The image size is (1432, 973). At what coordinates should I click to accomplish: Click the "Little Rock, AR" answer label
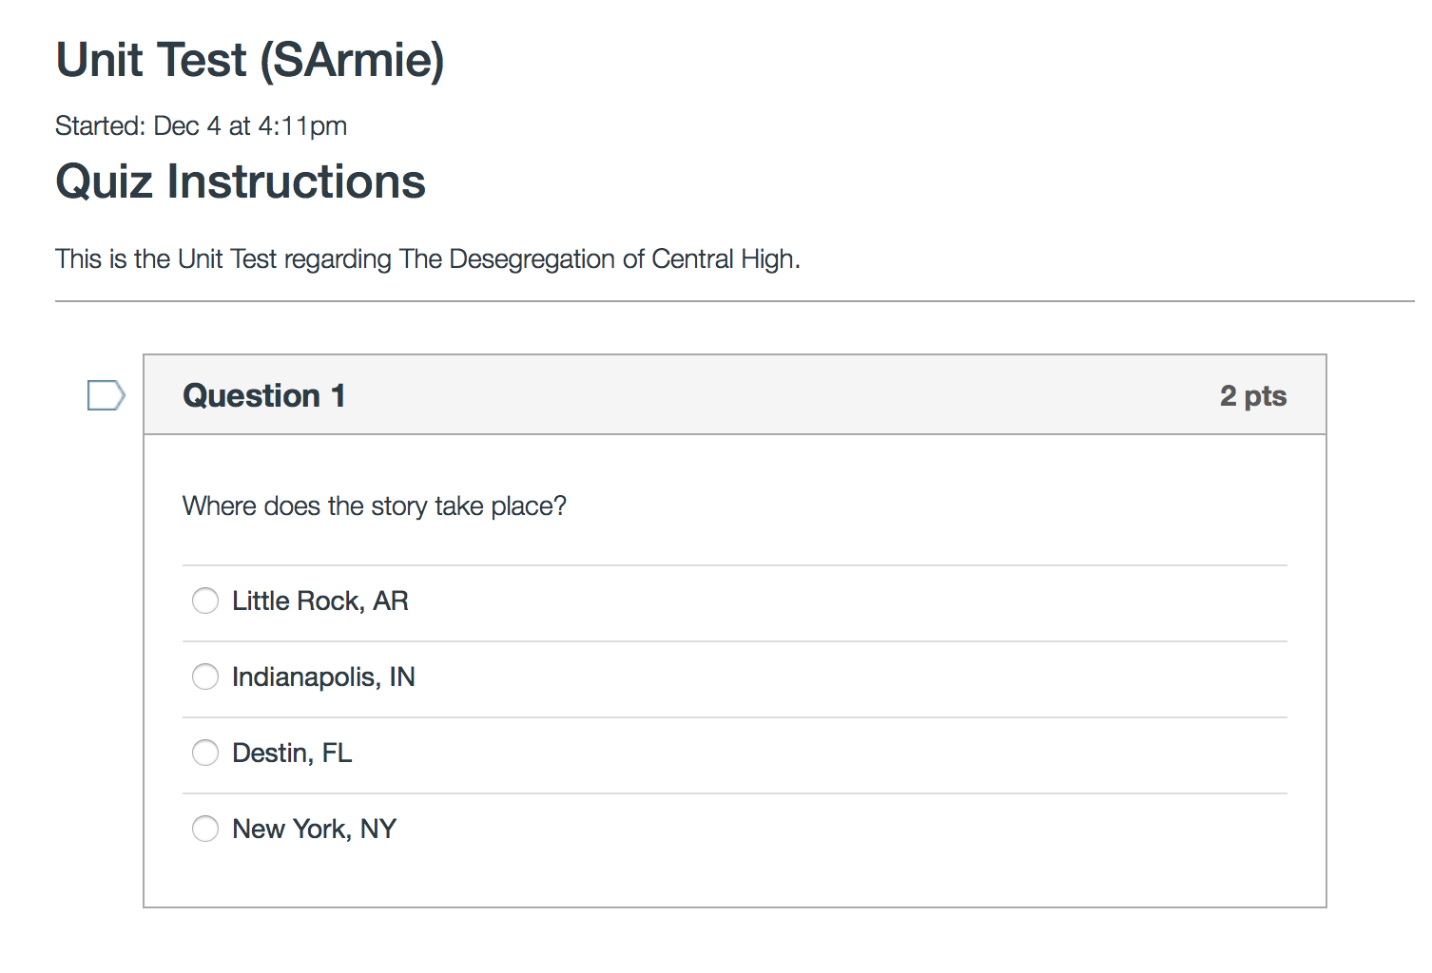tap(320, 601)
